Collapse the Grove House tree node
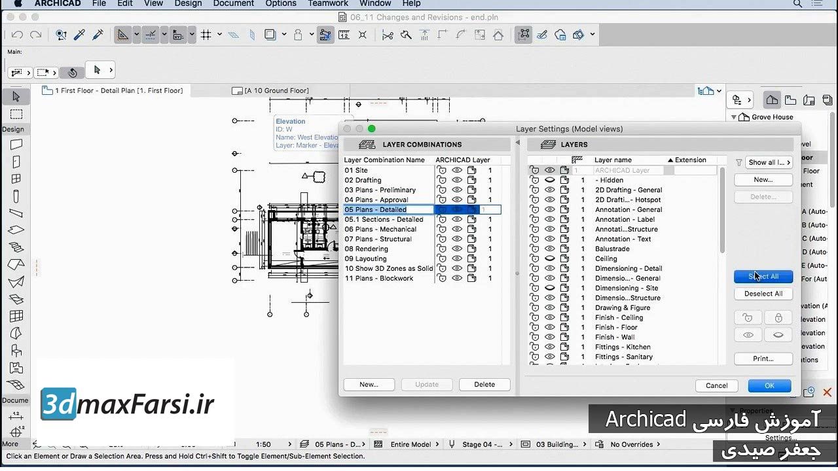Screen dimensions: 838x471 (734, 117)
